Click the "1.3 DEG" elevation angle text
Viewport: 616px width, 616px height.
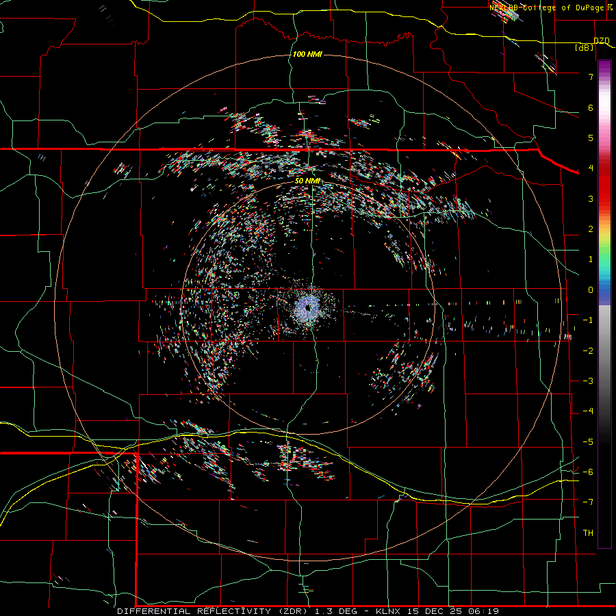coord(336,611)
